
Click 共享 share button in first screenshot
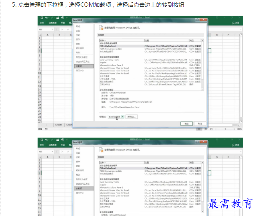coord(236,23)
